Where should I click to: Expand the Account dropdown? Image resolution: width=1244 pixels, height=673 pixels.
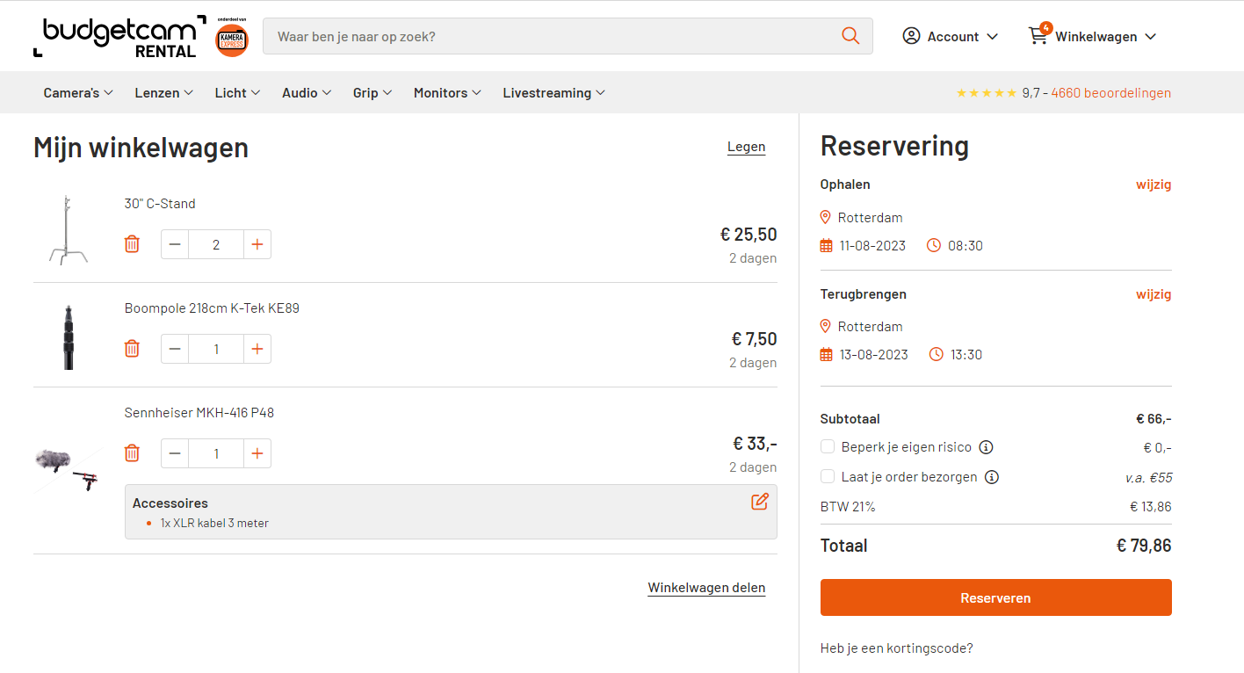pyautogui.click(x=951, y=37)
